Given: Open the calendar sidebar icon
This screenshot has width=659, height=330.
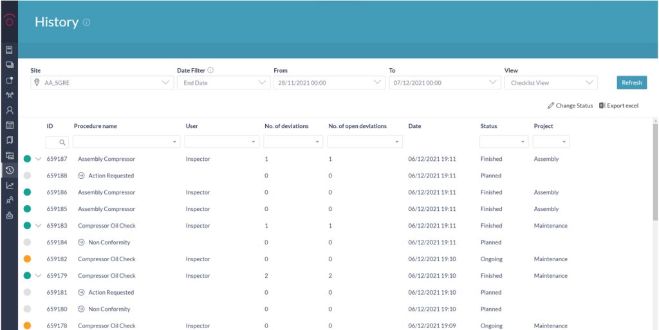Looking at the screenshot, I should 9,125.
